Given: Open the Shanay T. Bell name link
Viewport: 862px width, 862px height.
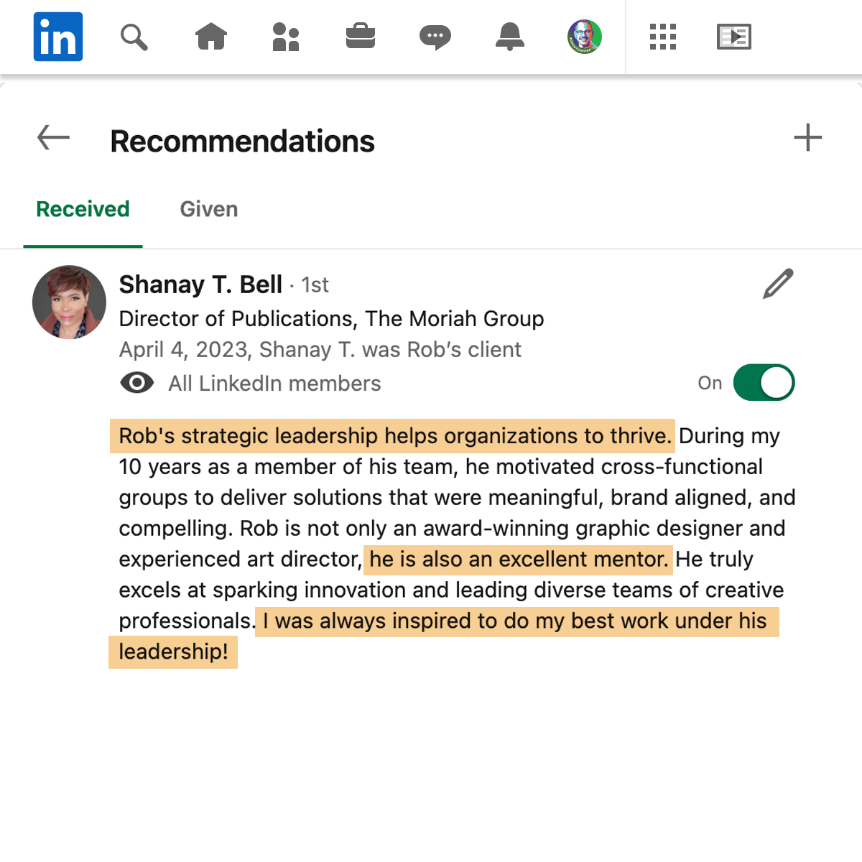Looking at the screenshot, I should [x=200, y=284].
